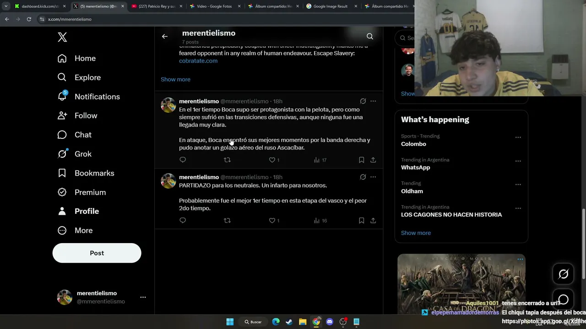
Task: Repost the "PARTIDAZO" post
Action: point(227,221)
